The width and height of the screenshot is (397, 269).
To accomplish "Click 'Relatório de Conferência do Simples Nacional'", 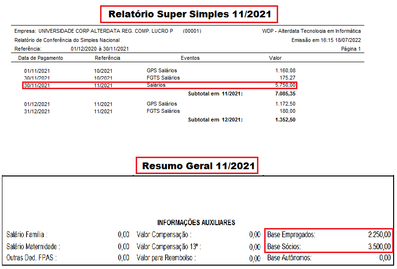I will coord(67,40).
